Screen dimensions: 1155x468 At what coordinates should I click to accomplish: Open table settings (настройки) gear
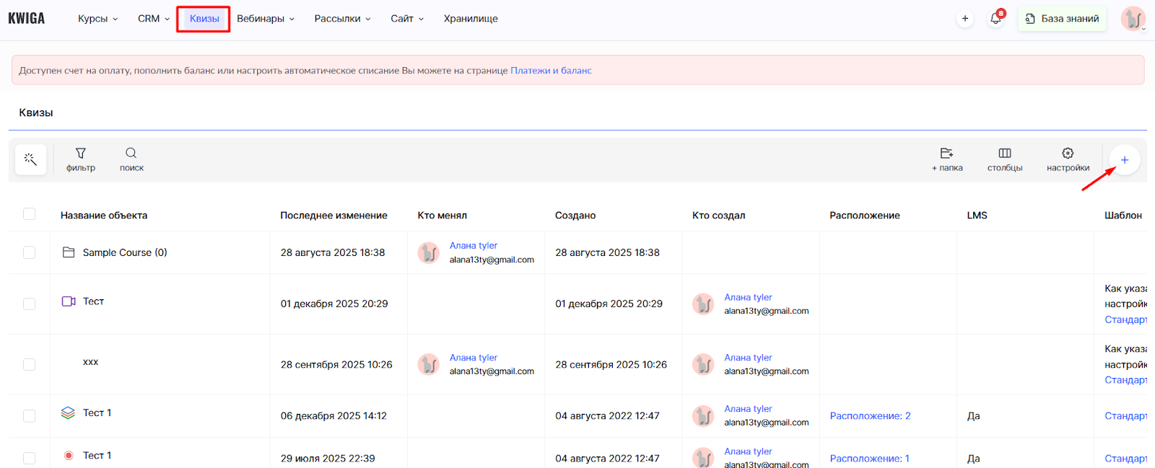(1068, 159)
